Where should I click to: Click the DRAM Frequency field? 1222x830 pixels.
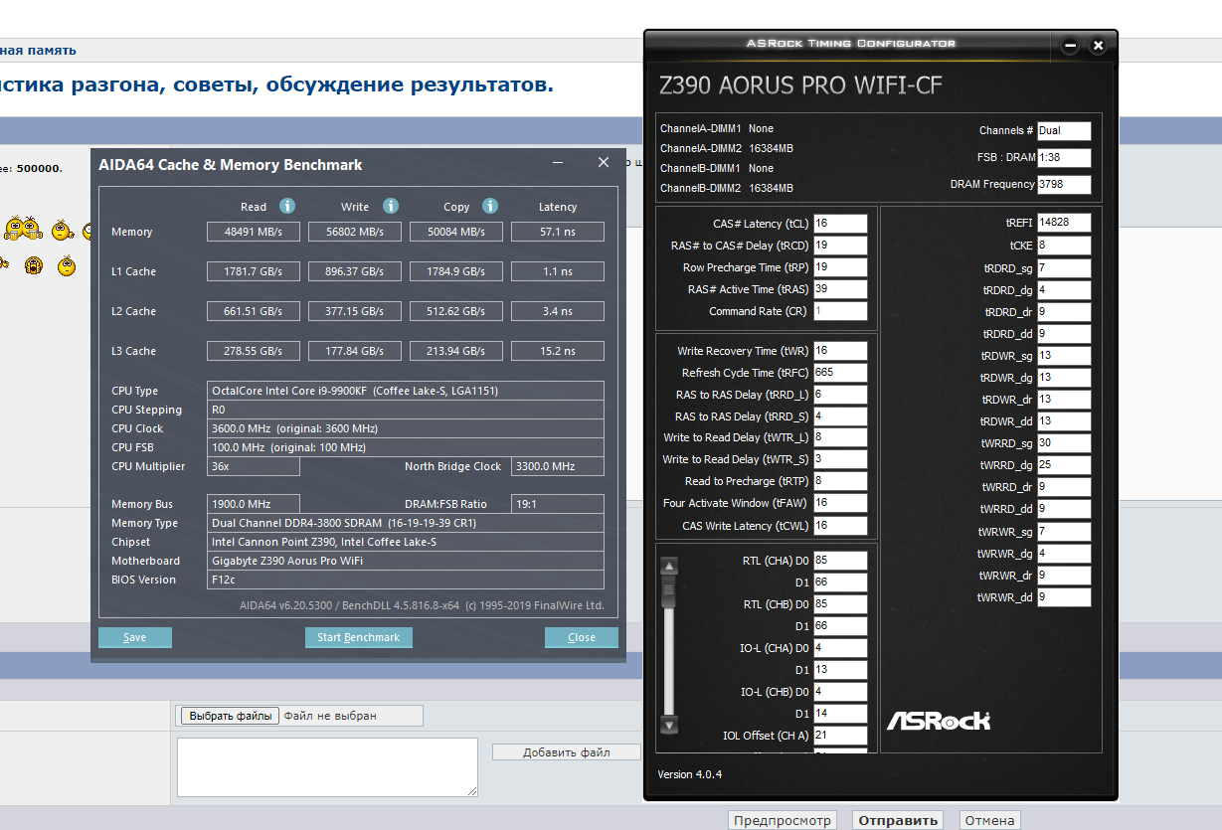click(1064, 184)
